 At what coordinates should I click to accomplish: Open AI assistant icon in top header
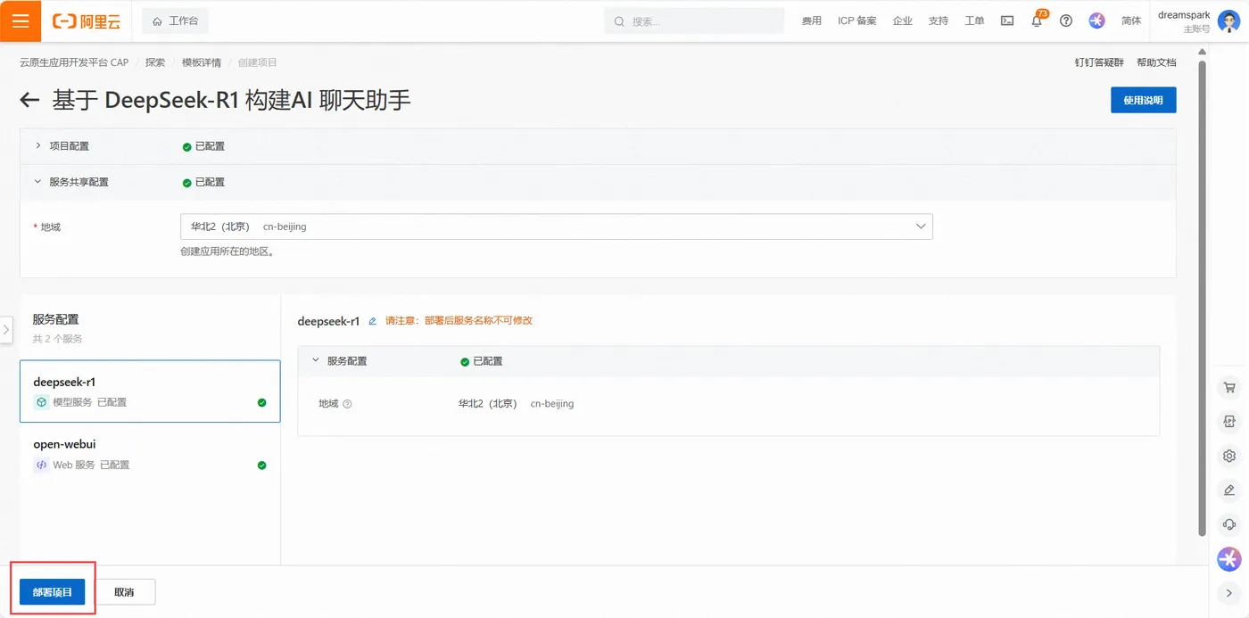pyautogui.click(x=1096, y=21)
